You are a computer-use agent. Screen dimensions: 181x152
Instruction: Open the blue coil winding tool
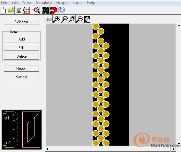61,10
